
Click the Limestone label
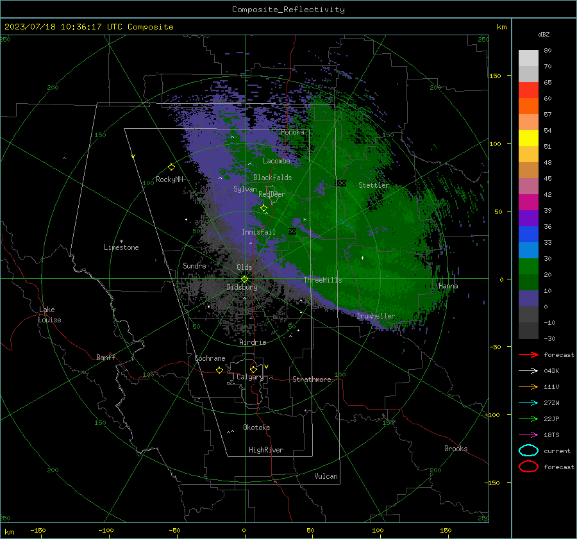tap(121, 247)
